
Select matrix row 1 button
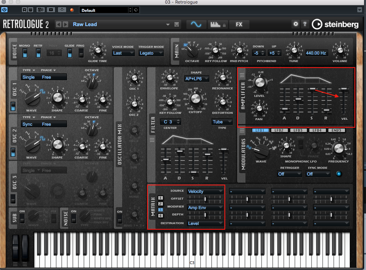(x=161, y=198)
